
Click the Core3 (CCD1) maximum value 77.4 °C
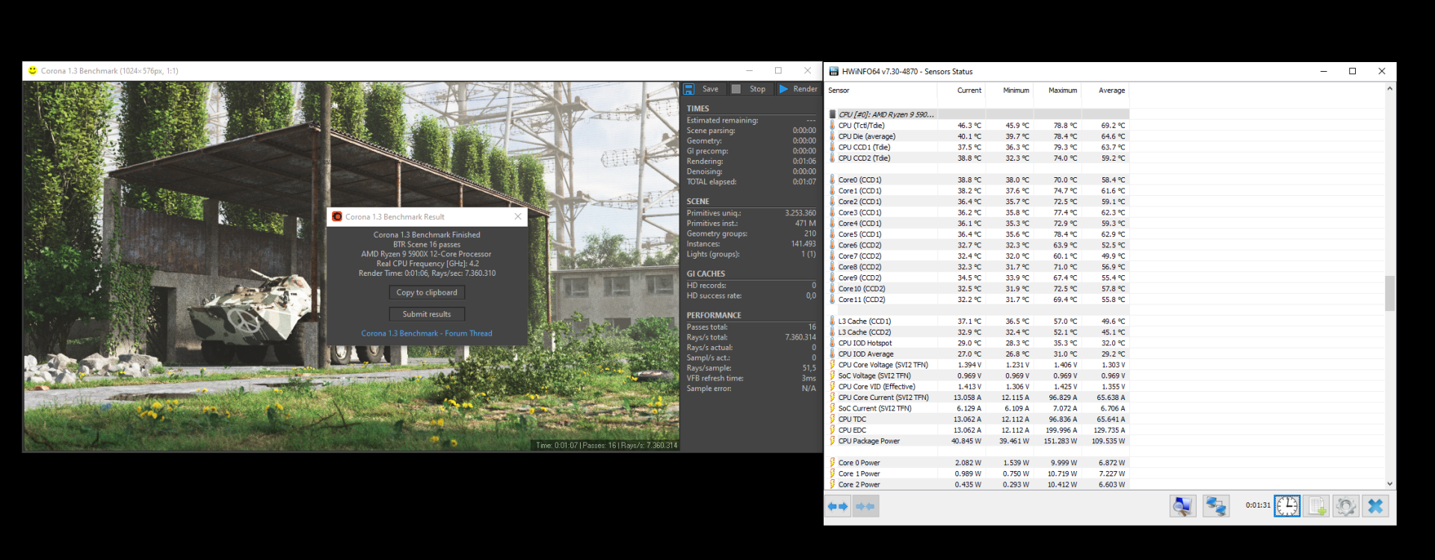pyautogui.click(x=1065, y=212)
